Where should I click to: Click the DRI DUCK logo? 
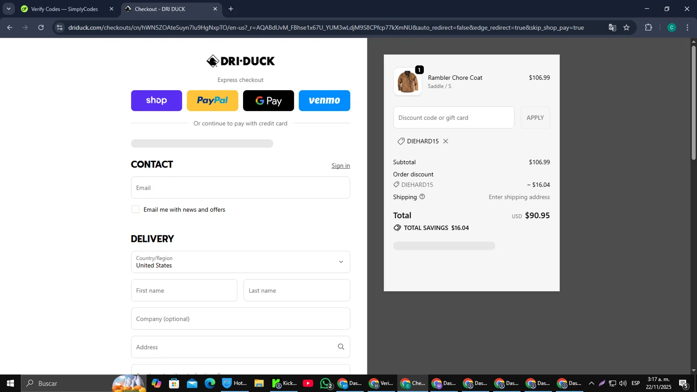point(241,61)
